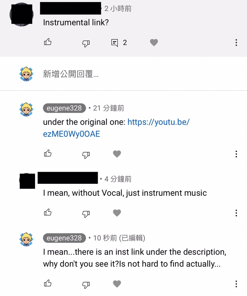Dislike the "Instrumental link?" comment
Screen dimensions: 247x296
click(x=86, y=43)
